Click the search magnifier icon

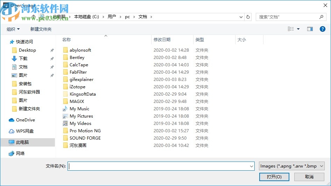[321, 17]
